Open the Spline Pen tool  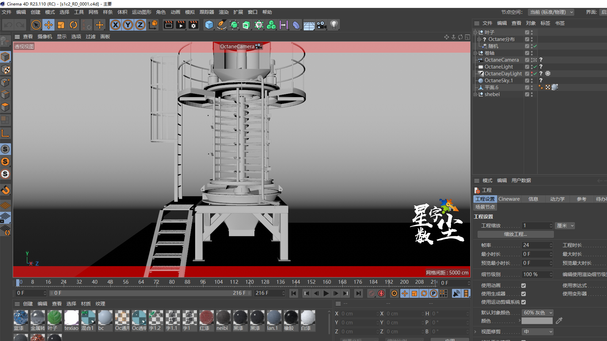coord(222,25)
